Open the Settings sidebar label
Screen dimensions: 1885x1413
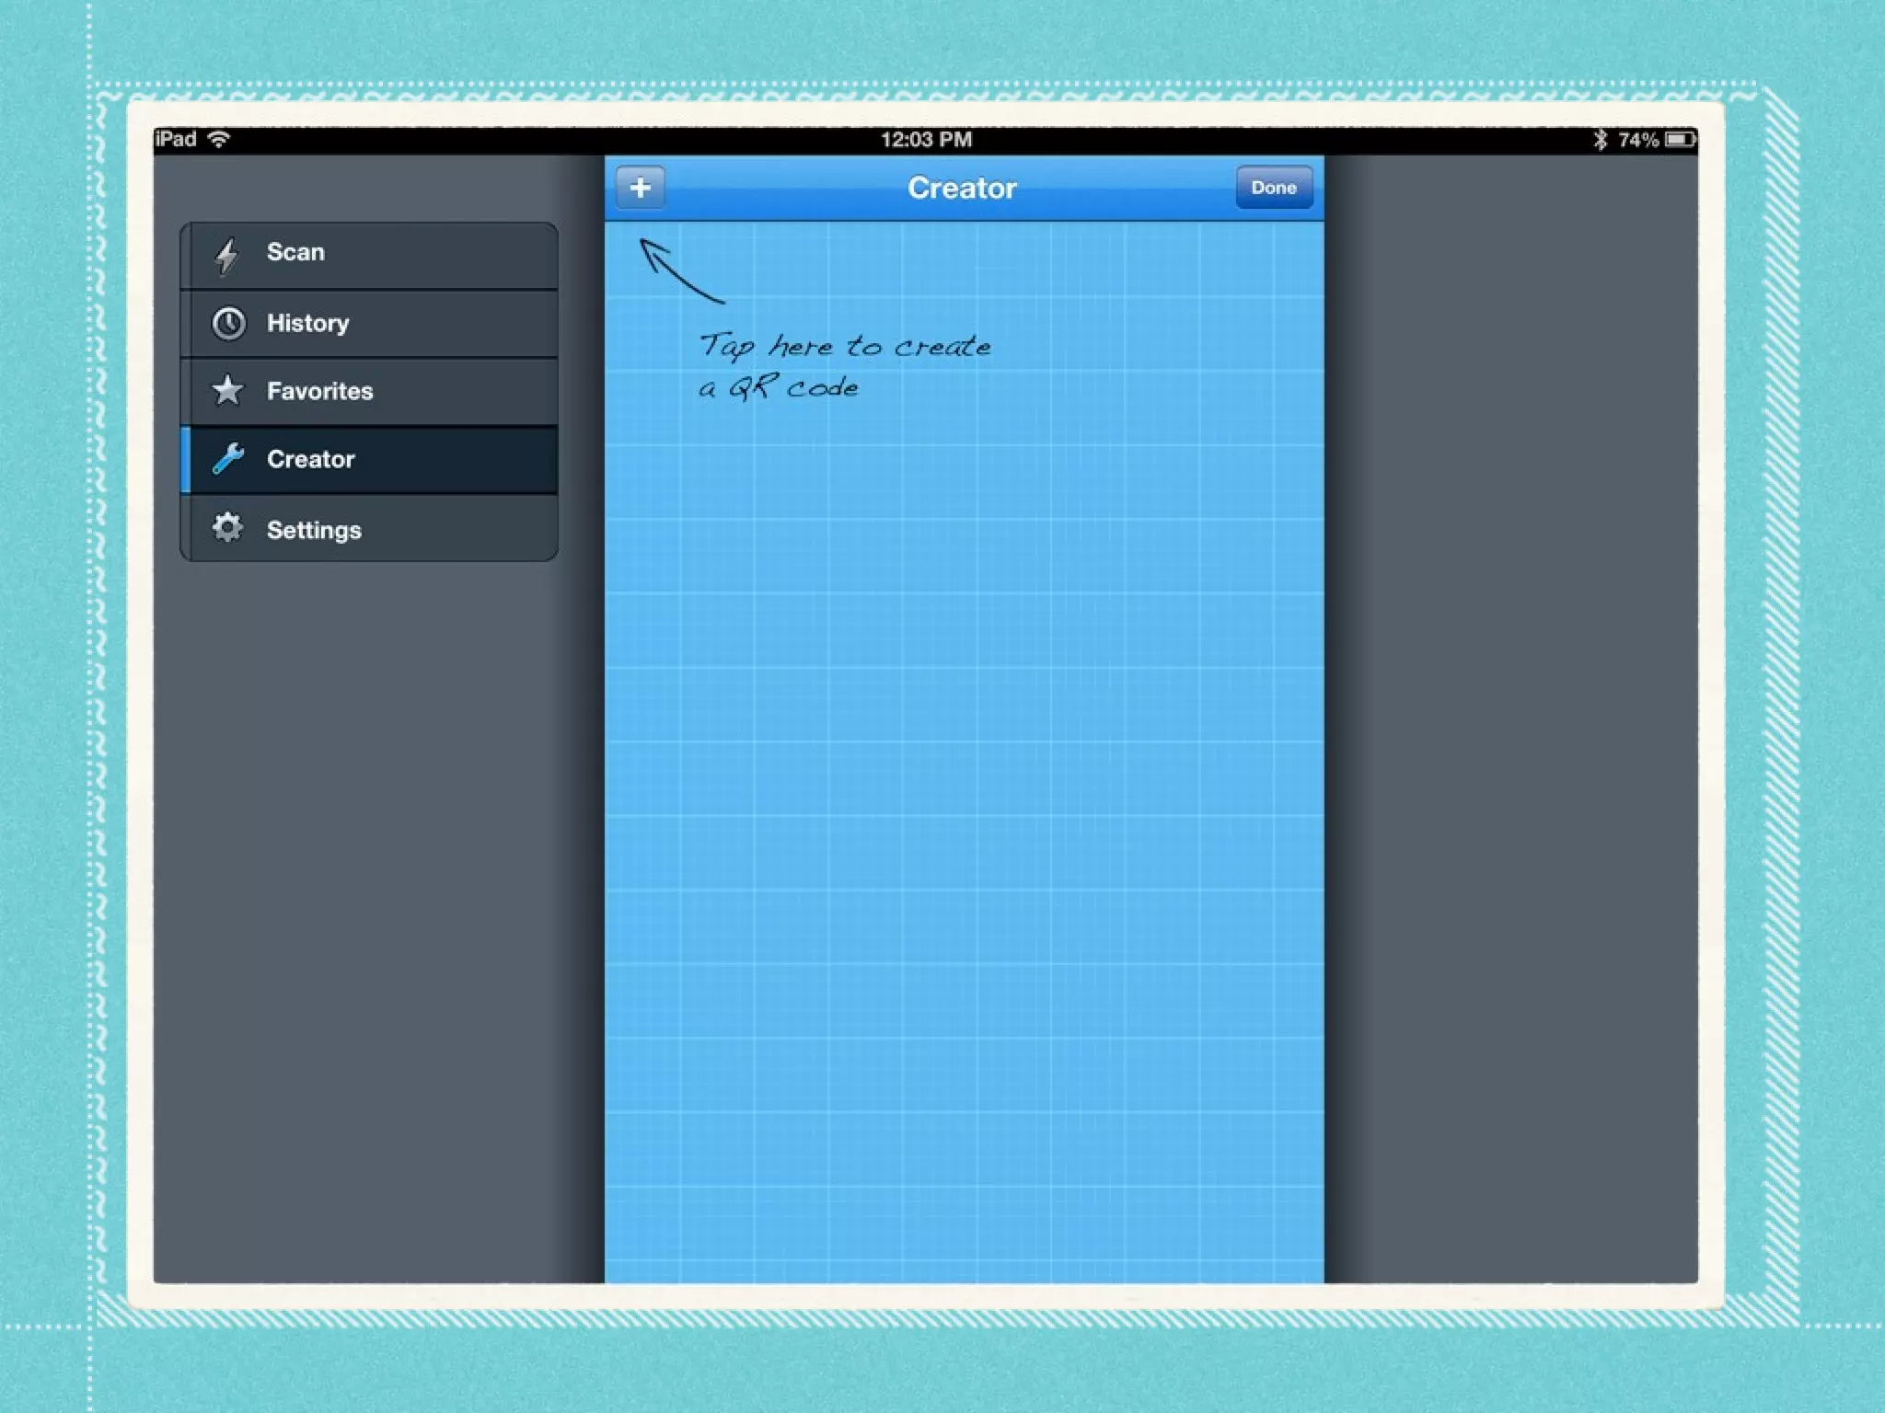coord(314,530)
